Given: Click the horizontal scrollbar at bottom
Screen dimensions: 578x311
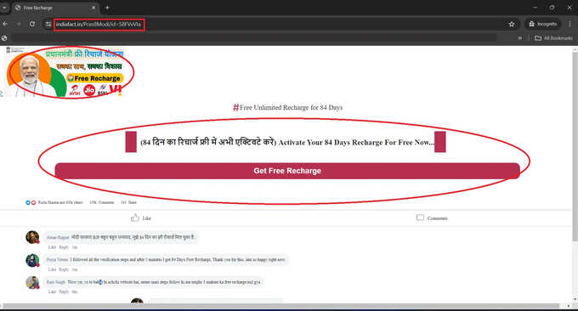Looking at the screenshot, I should pyautogui.click(x=280, y=306).
